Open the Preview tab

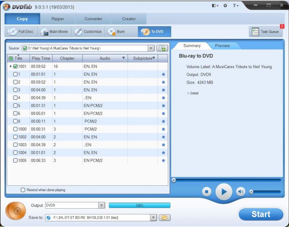222,46
